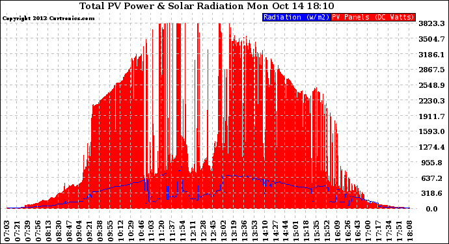Click the x-axis time label 13:19
449x244 pixels.
tap(234, 231)
